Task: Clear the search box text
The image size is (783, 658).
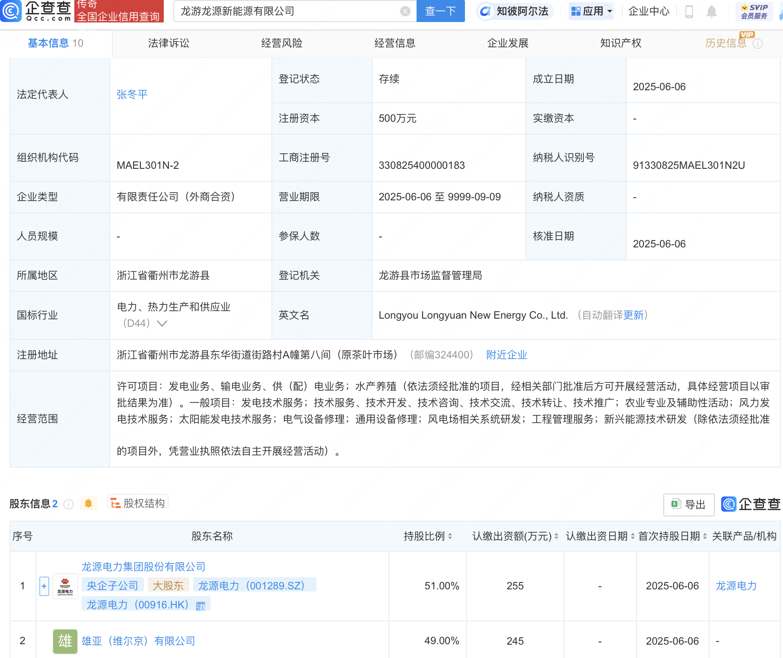Action: tap(405, 11)
